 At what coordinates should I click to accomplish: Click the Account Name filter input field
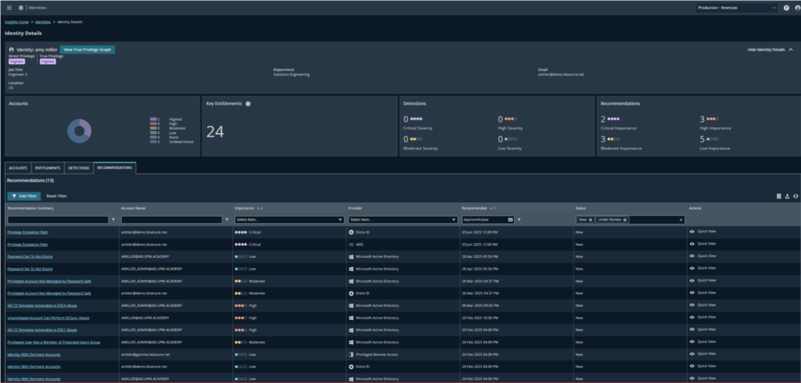(x=172, y=220)
